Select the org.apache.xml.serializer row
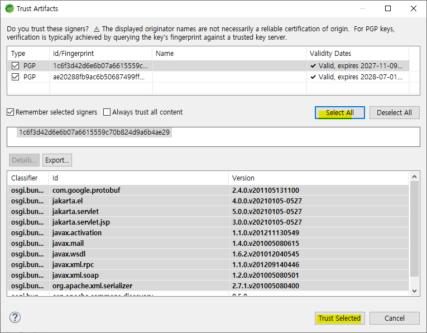Screen dimensions: 427x333 [x=208, y=286]
